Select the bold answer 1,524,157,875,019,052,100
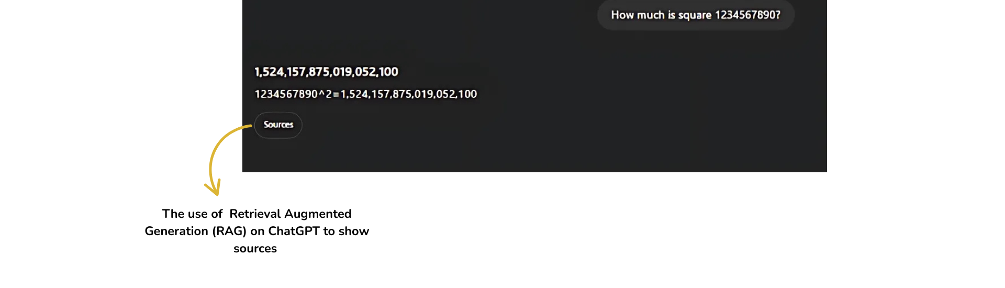This screenshot has width=1005, height=288. 326,72
